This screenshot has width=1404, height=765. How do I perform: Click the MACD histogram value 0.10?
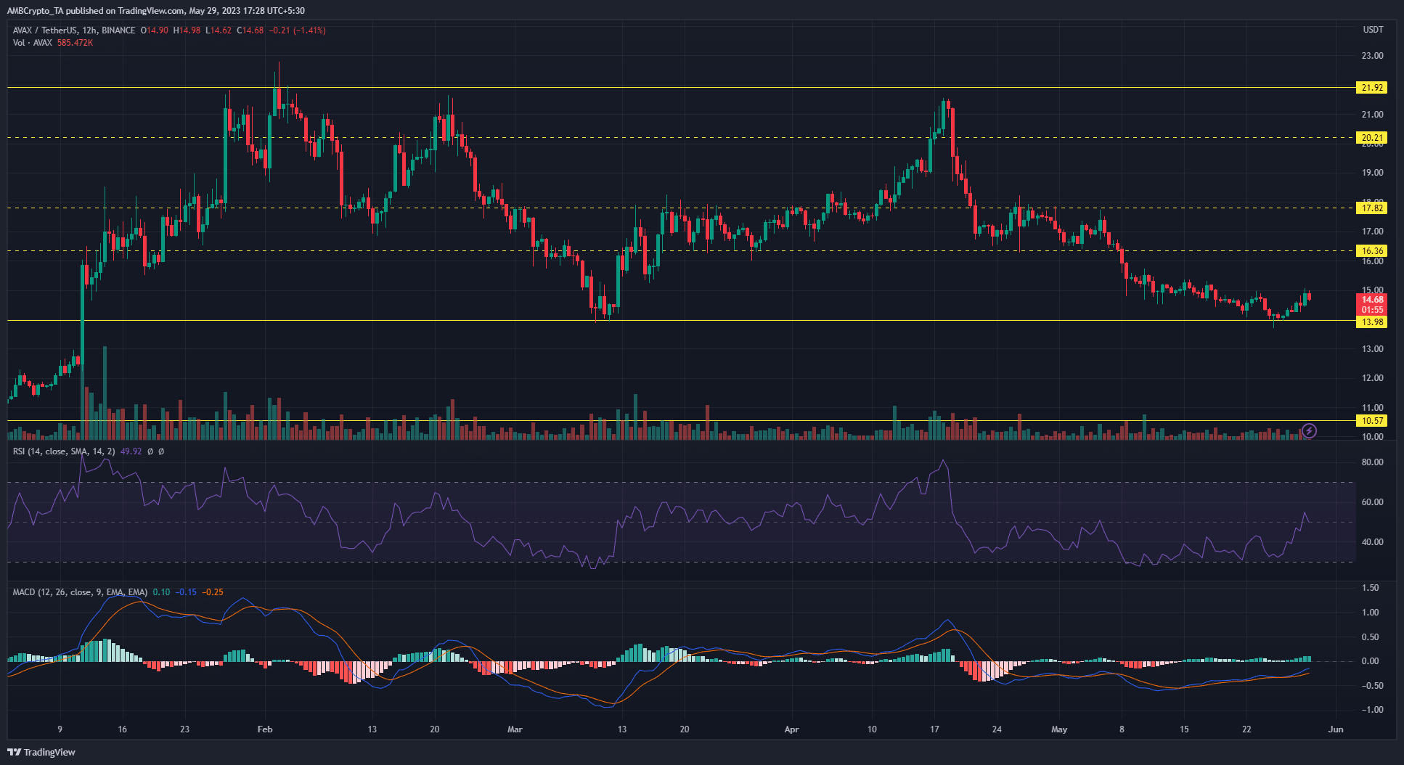tap(161, 592)
